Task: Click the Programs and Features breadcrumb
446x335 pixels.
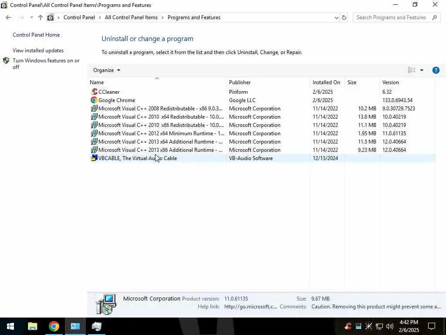Action: click(x=194, y=17)
